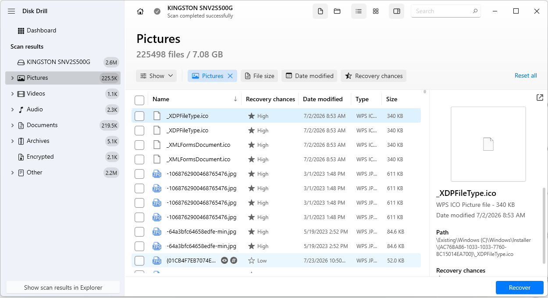Select the second _XDPFileType.ico file name

[x=187, y=131]
